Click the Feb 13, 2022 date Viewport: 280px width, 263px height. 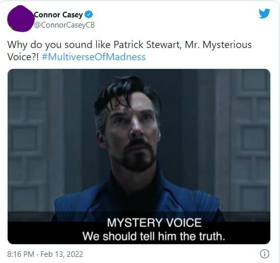62,254
